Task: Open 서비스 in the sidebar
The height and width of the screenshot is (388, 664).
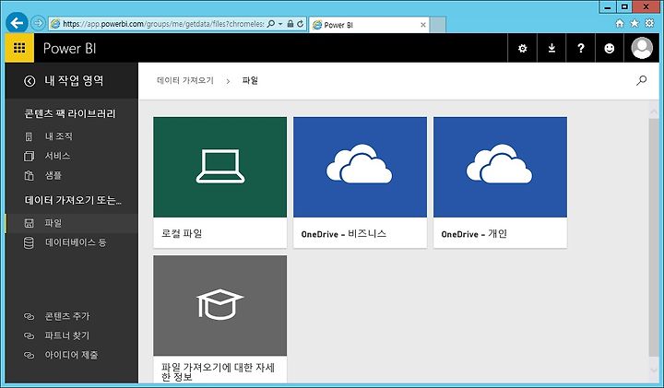Action: pyautogui.click(x=57, y=156)
